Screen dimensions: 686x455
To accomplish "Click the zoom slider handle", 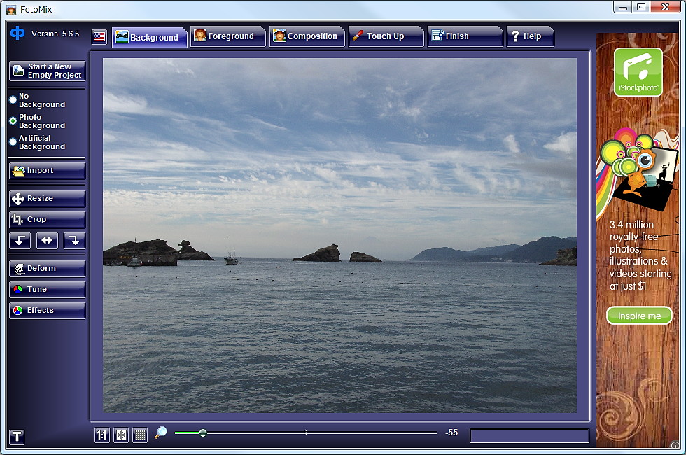I will [202, 433].
